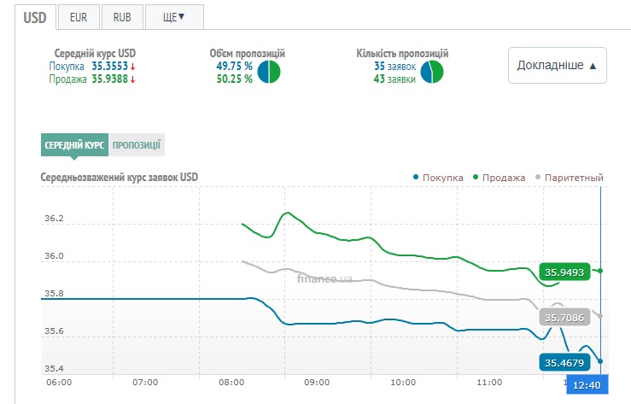The height and width of the screenshot is (404, 631).
Task: Click the red down arrow beside Покупка rate
Action: coord(132,67)
